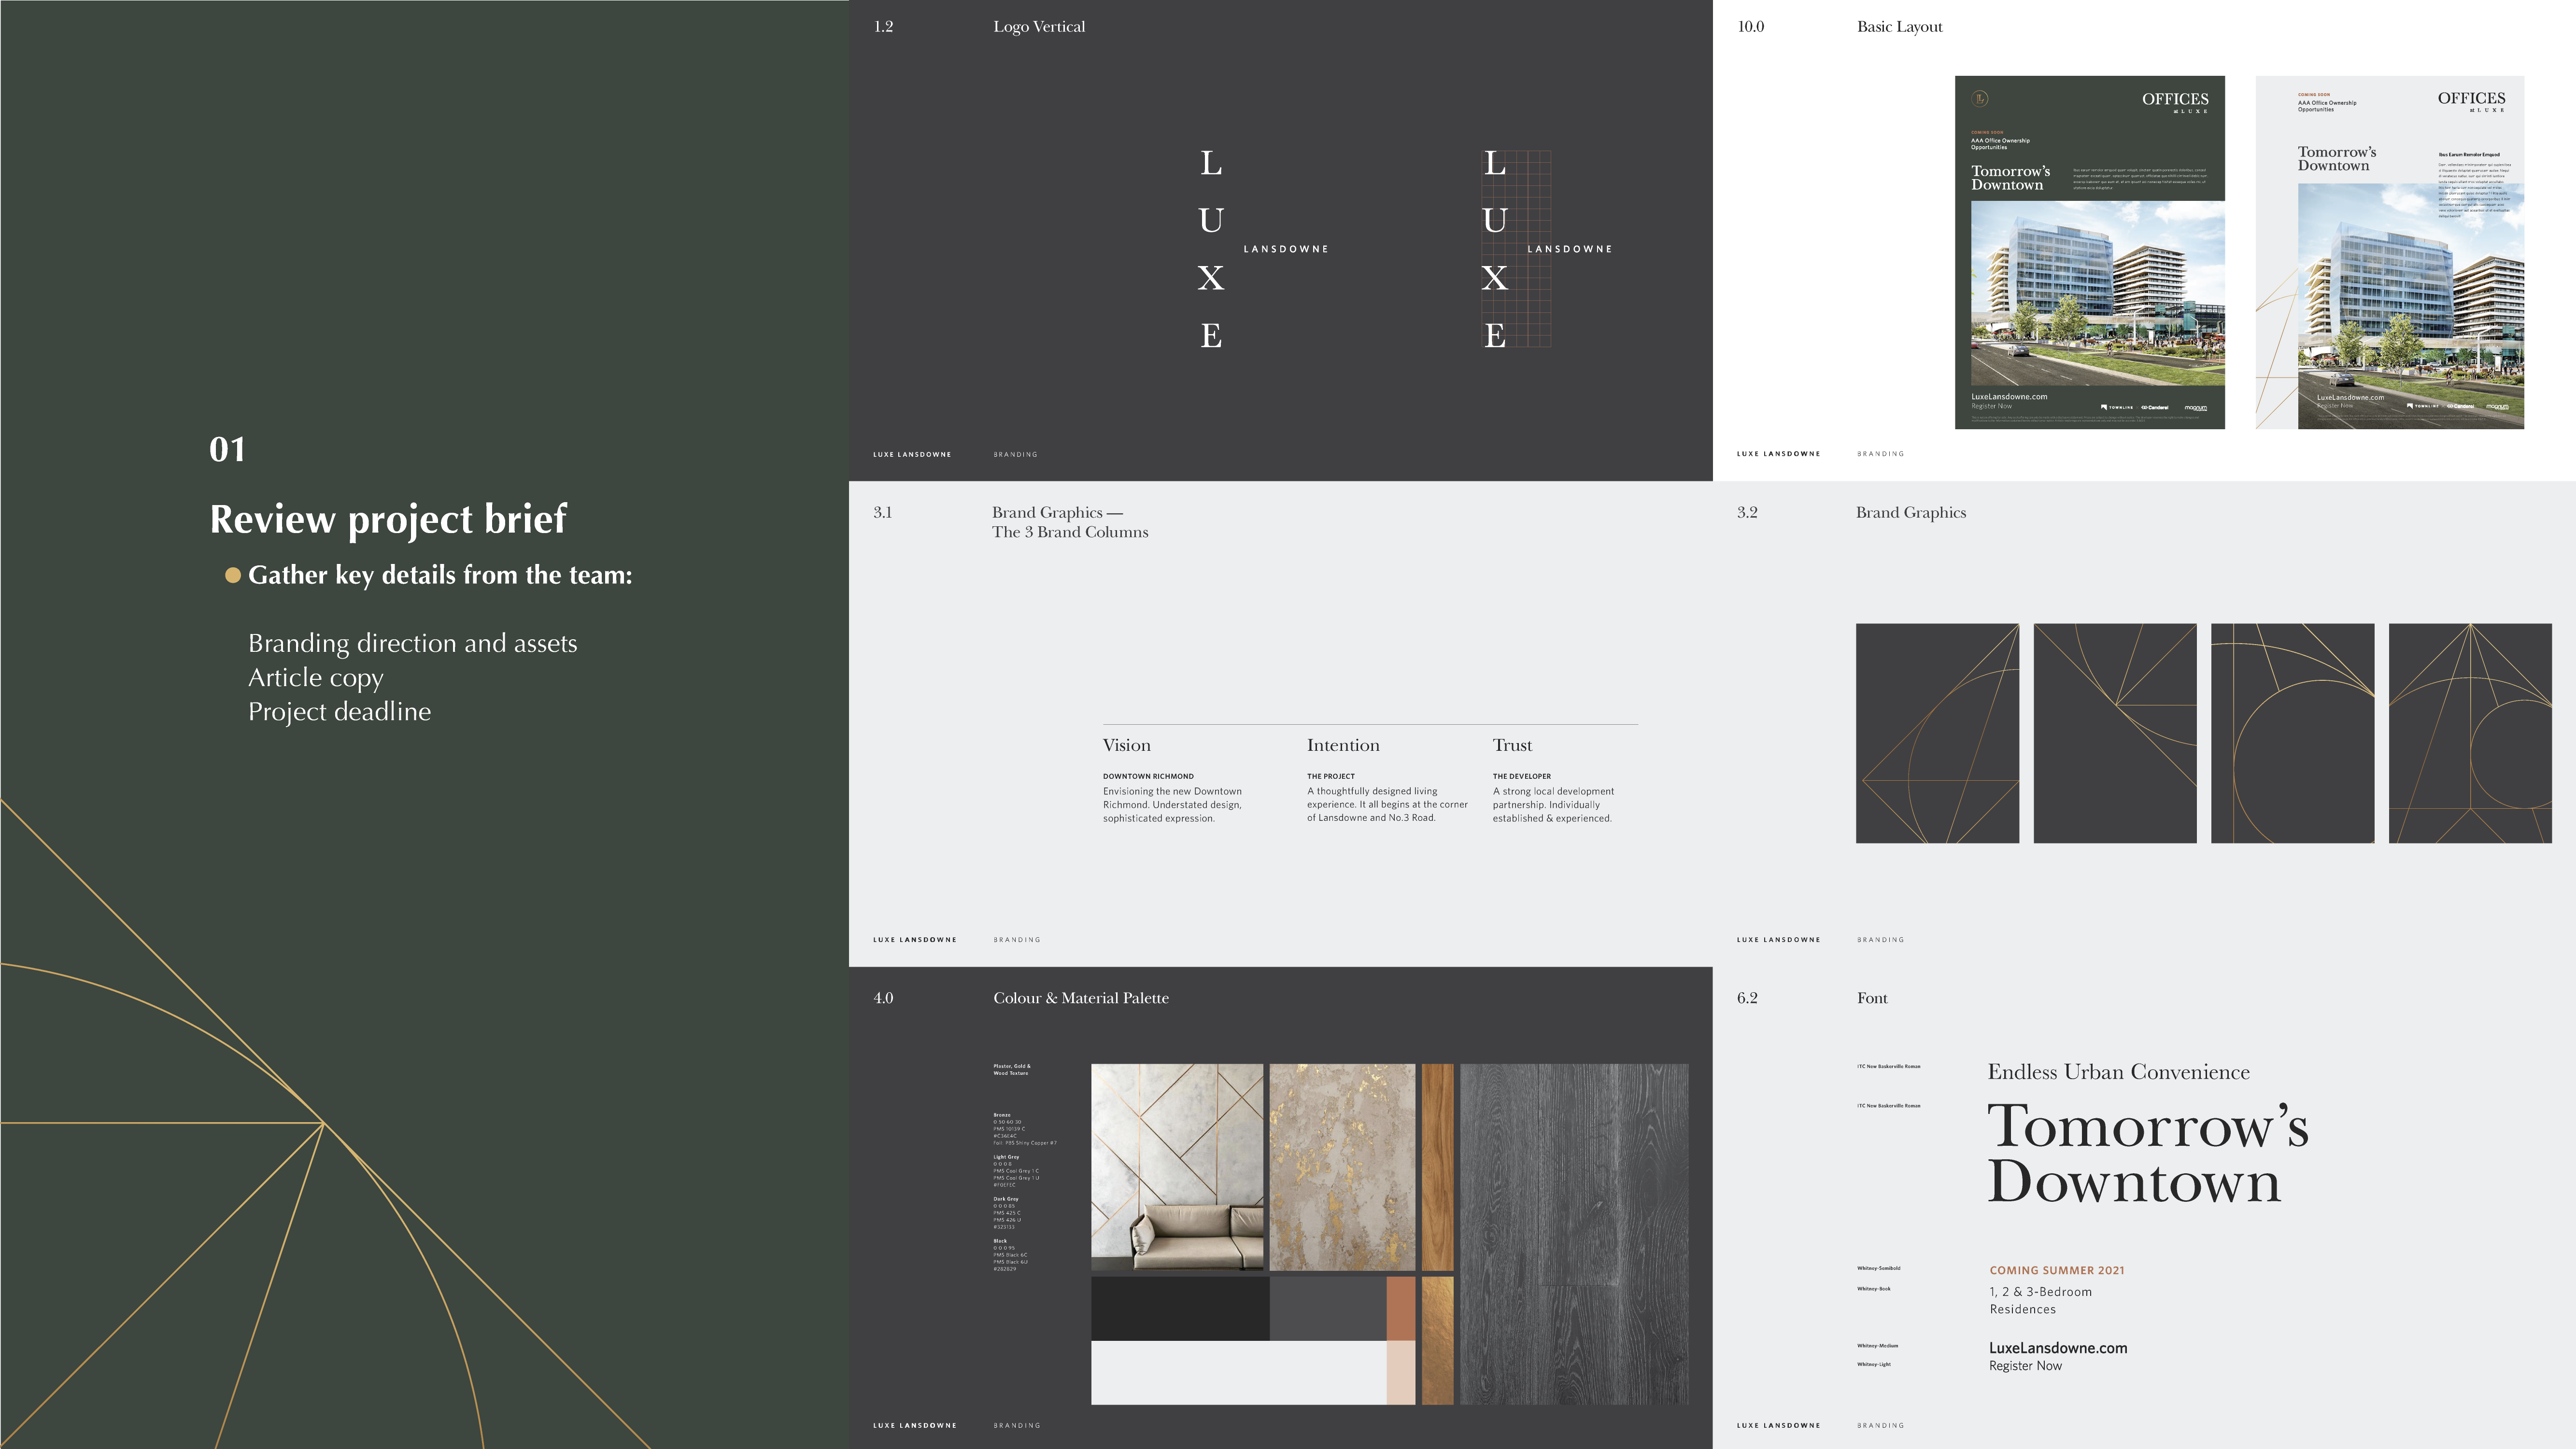Pick the black colour swatch
Image resolution: width=2576 pixels, height=1449 pixels.
[1180, 1308]
